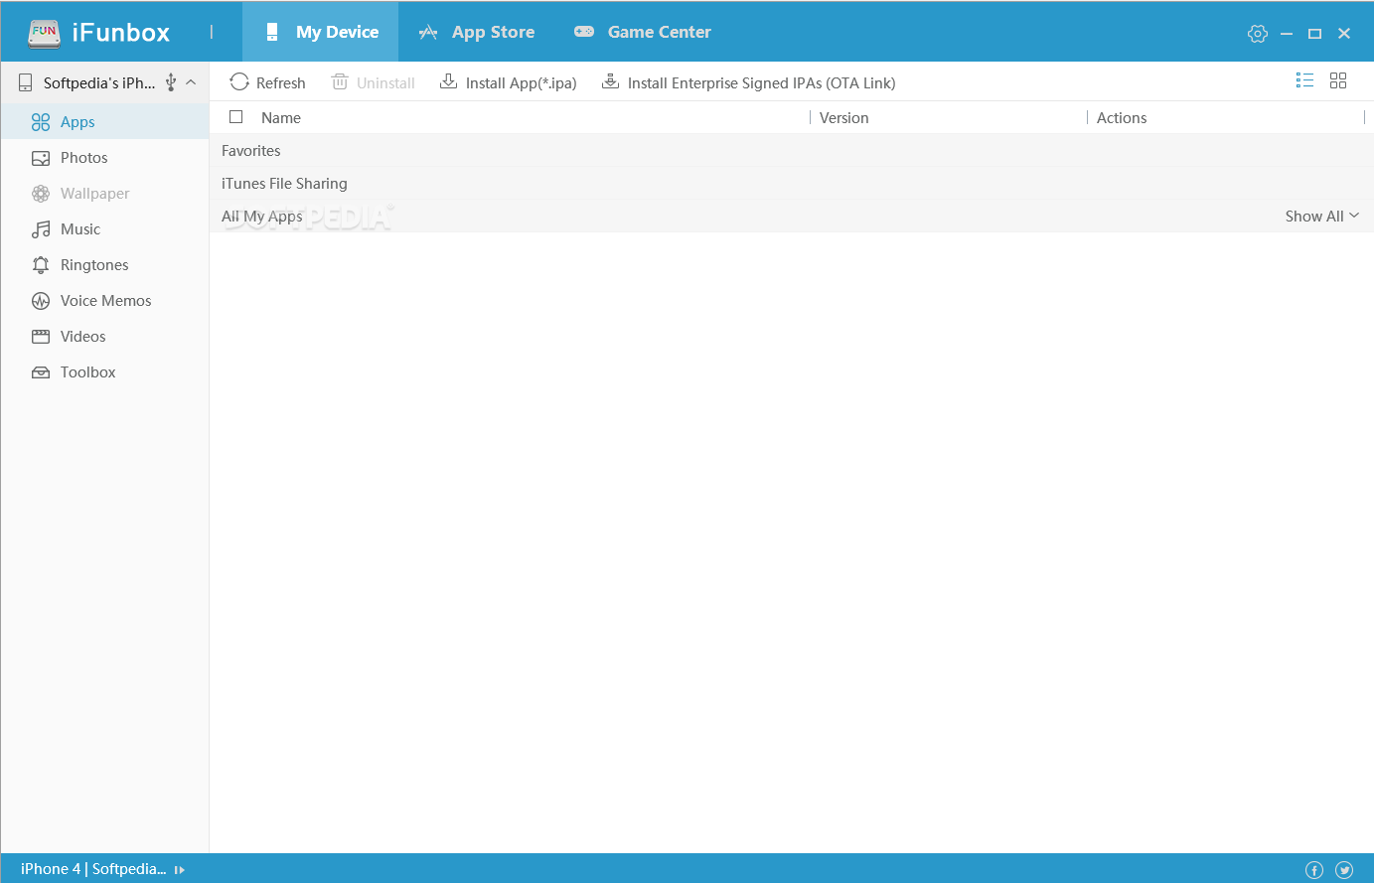The width and height of the screenshot is (1375, 884).
Task: Open the Facebook link icon
Action: 1314,870
